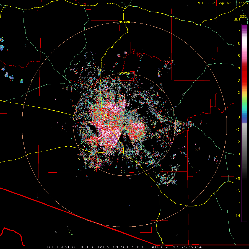This screenshot has width=249, height=249.
Task: Click the 50 NMI range ring label
Action: point(124,73)
